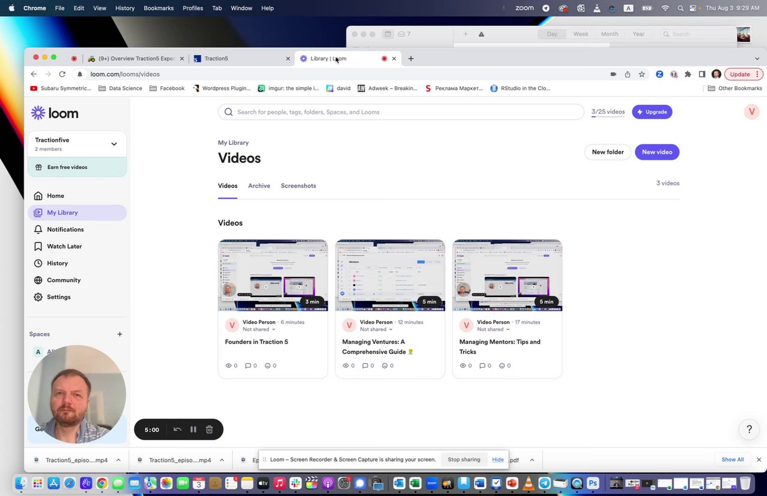This screenshot has width=767, height=496.
Task: Click the Upgrade button
Action: (652, 112)
